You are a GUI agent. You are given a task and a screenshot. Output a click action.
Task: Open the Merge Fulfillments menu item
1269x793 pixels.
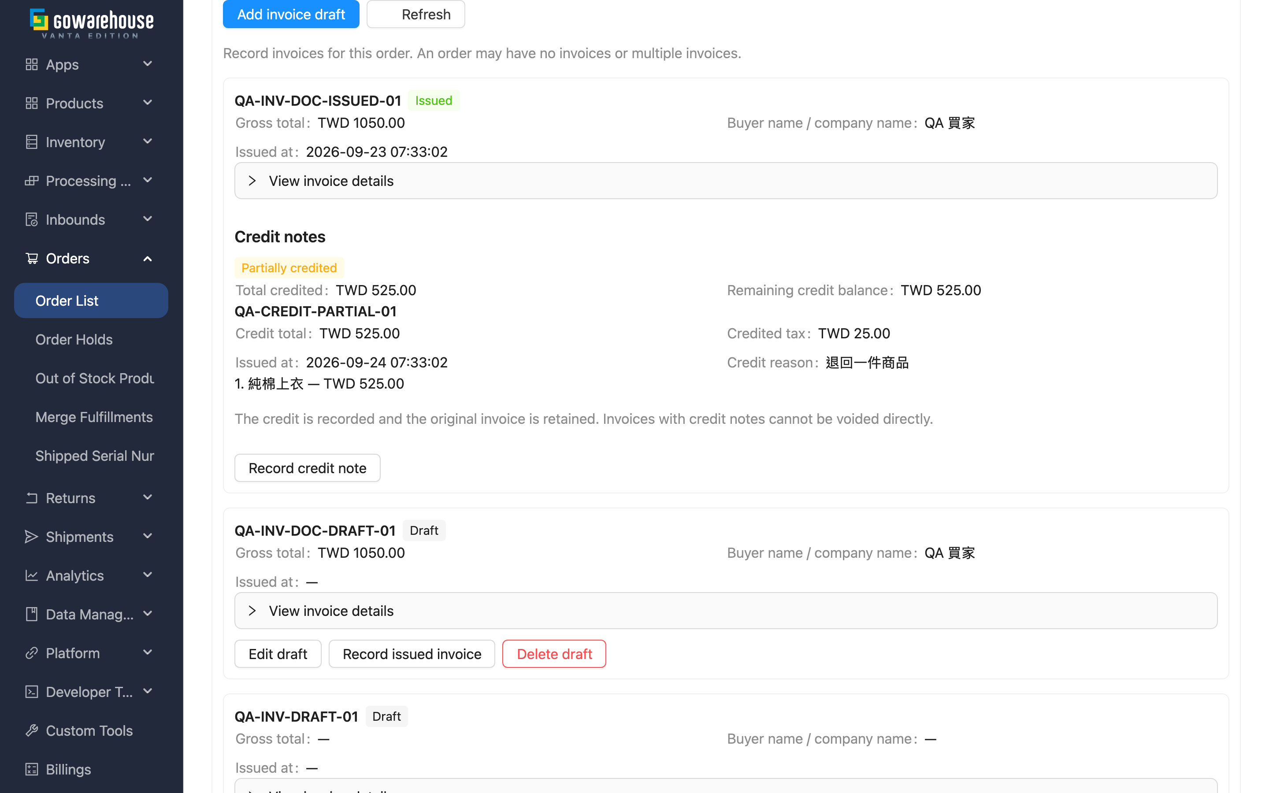91,417
